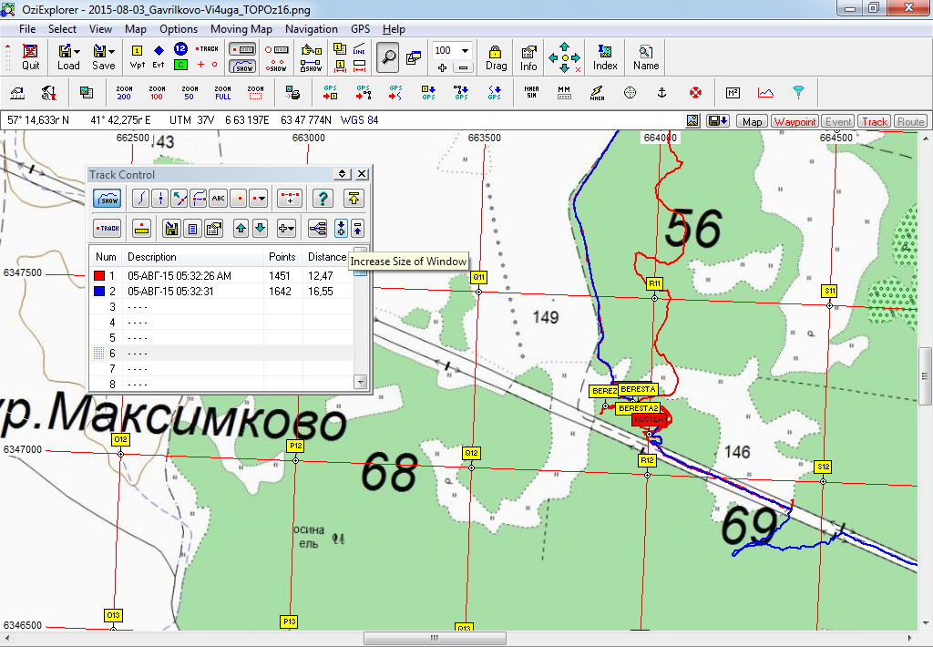Click the magnifier zoom window tool
Screen dimensions: 933x647
click(388, 56)
